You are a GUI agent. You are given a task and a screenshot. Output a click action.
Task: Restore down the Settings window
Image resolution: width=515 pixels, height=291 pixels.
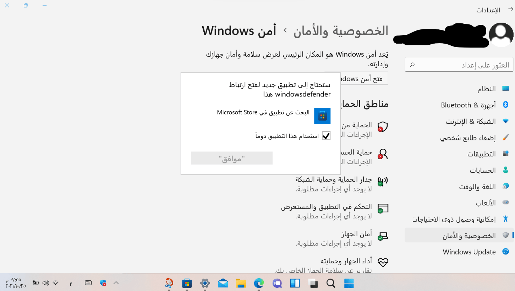pyautogui.click(x=26, y=6)
